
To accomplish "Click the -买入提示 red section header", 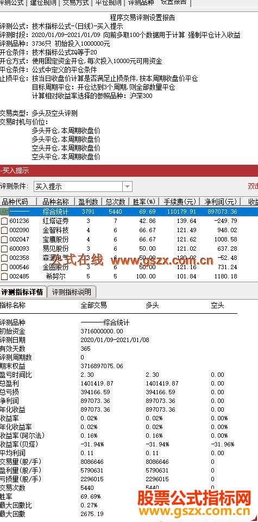I will point(129,171).
